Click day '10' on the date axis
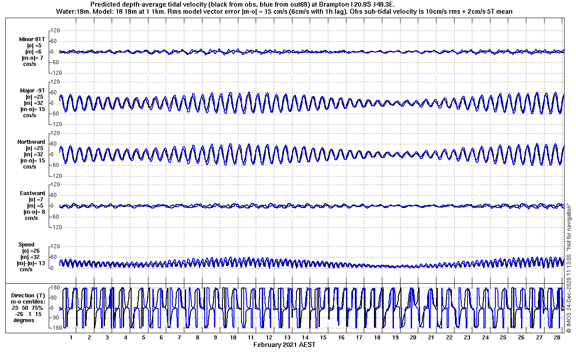Image resolution: width=576 pixels, height=354 pixels. coord(233,337)
